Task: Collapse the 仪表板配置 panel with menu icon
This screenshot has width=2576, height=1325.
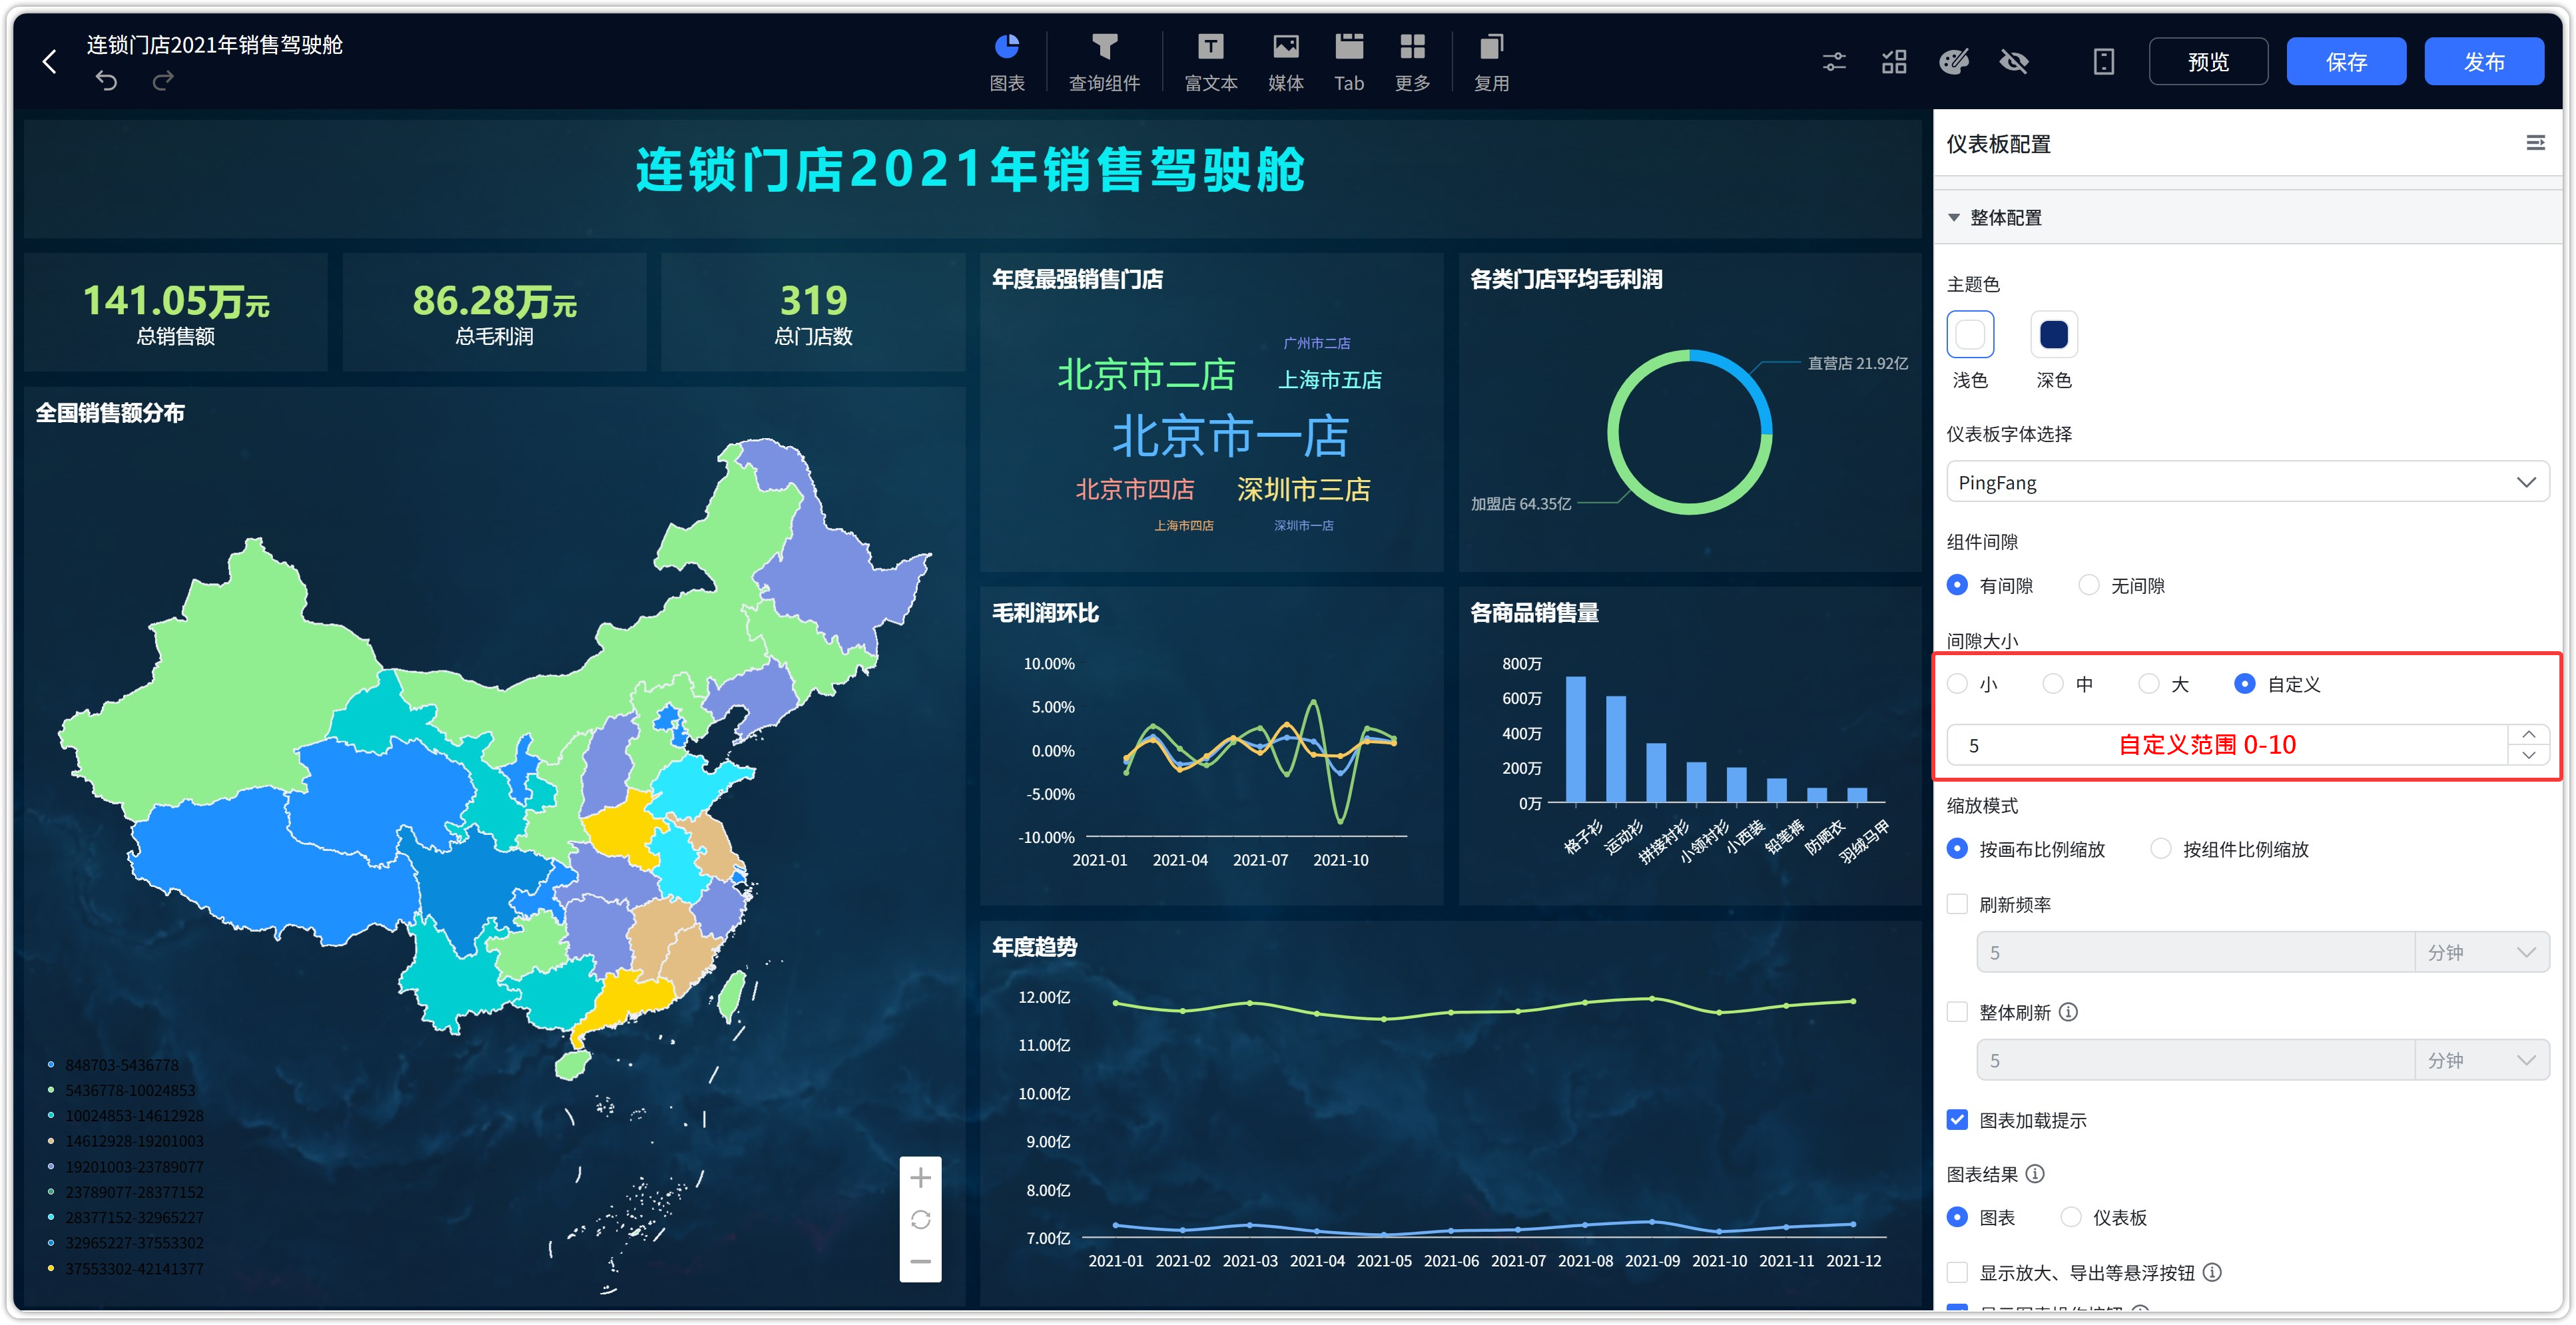Action: tap(2535, 143)
